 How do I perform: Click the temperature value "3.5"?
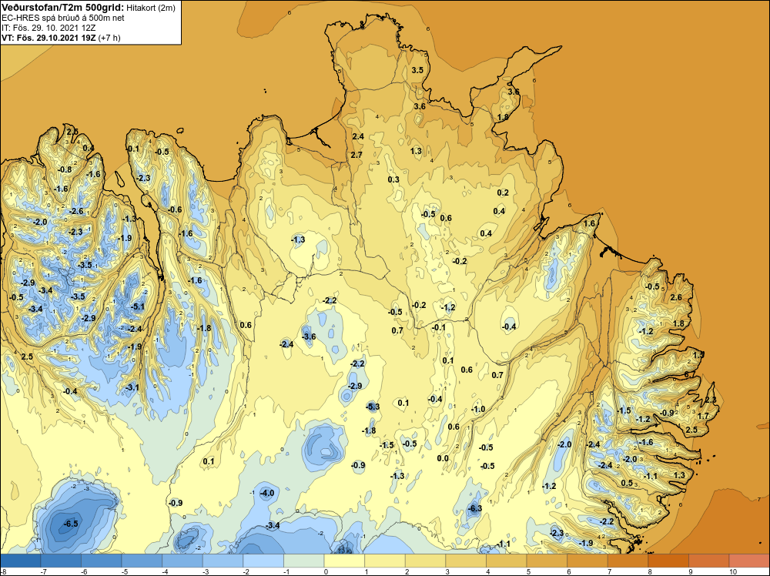tap(417, 70)
